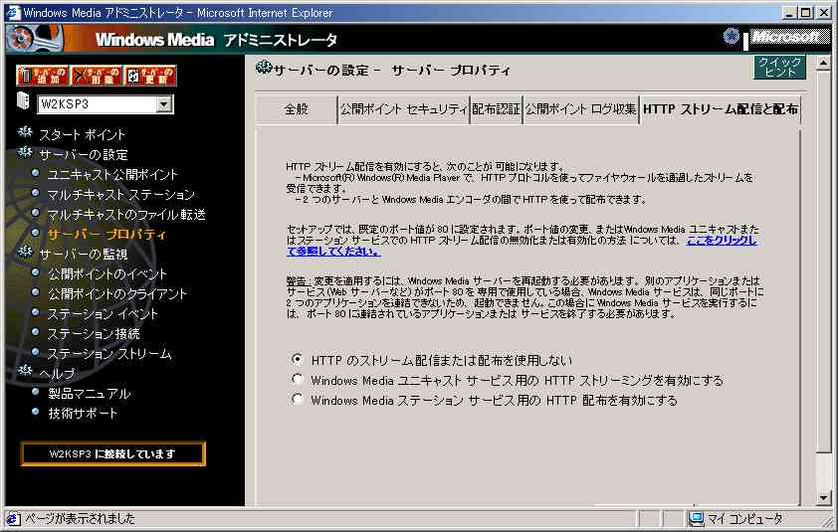Click the サーバーの追加 (add server) button

pyautogui.click(x=42, y=76)
